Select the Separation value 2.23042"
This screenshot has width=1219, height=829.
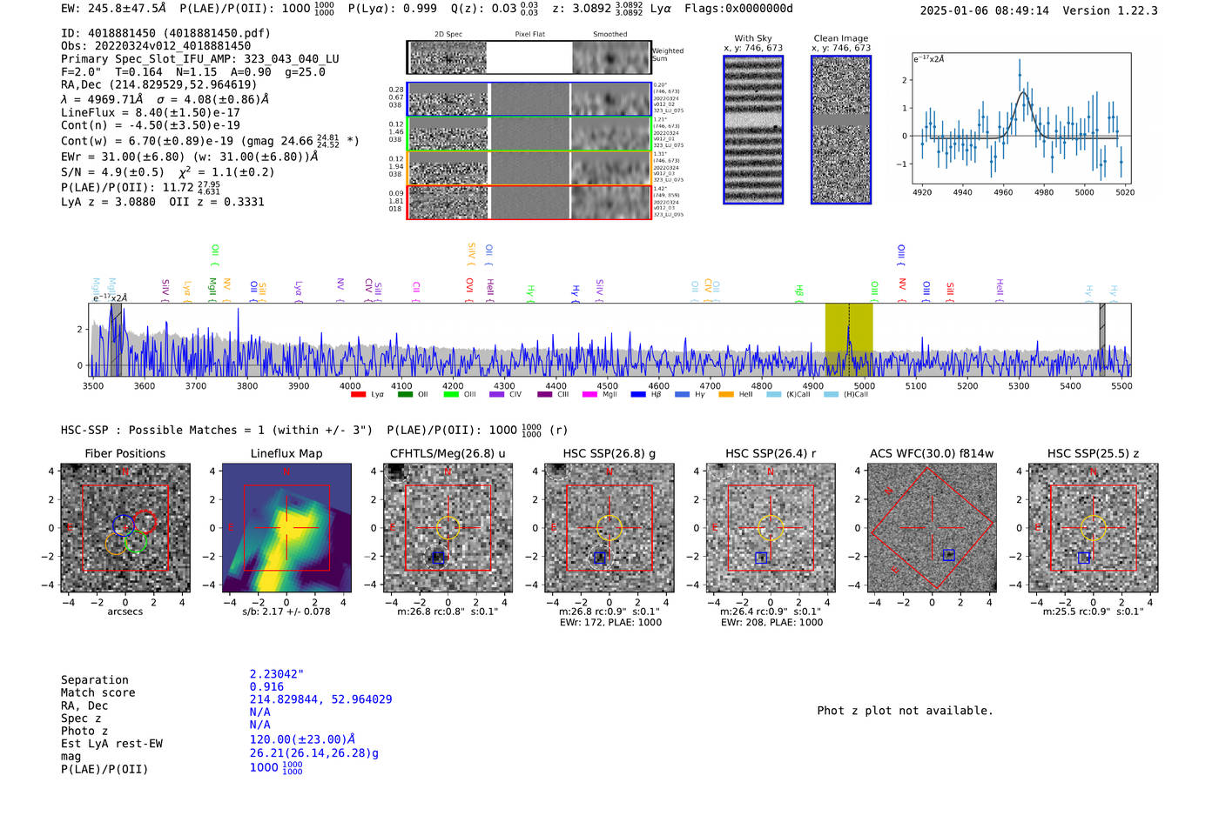(x=277, y=674)
